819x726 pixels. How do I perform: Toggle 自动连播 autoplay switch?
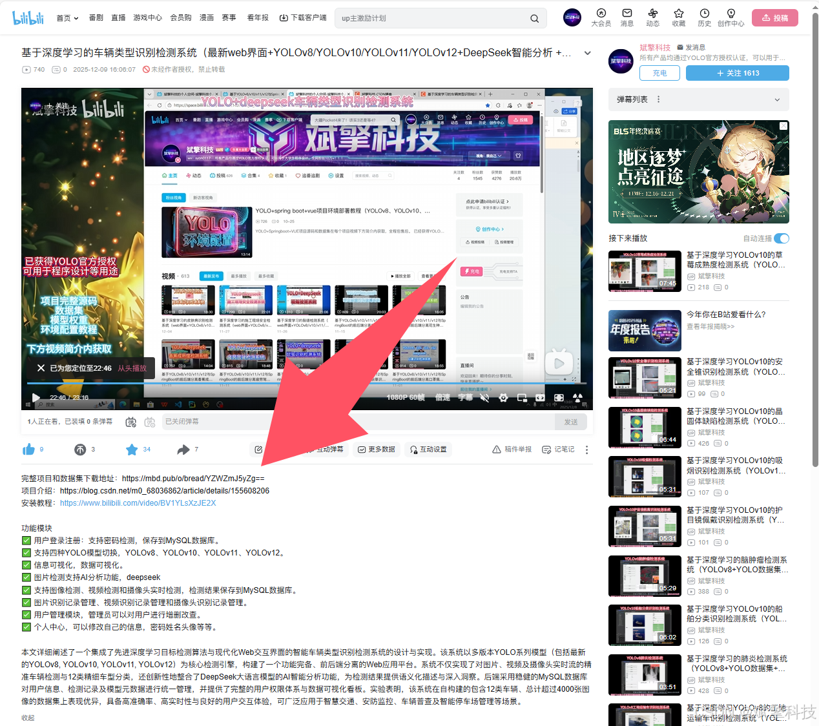click(782, 238)
